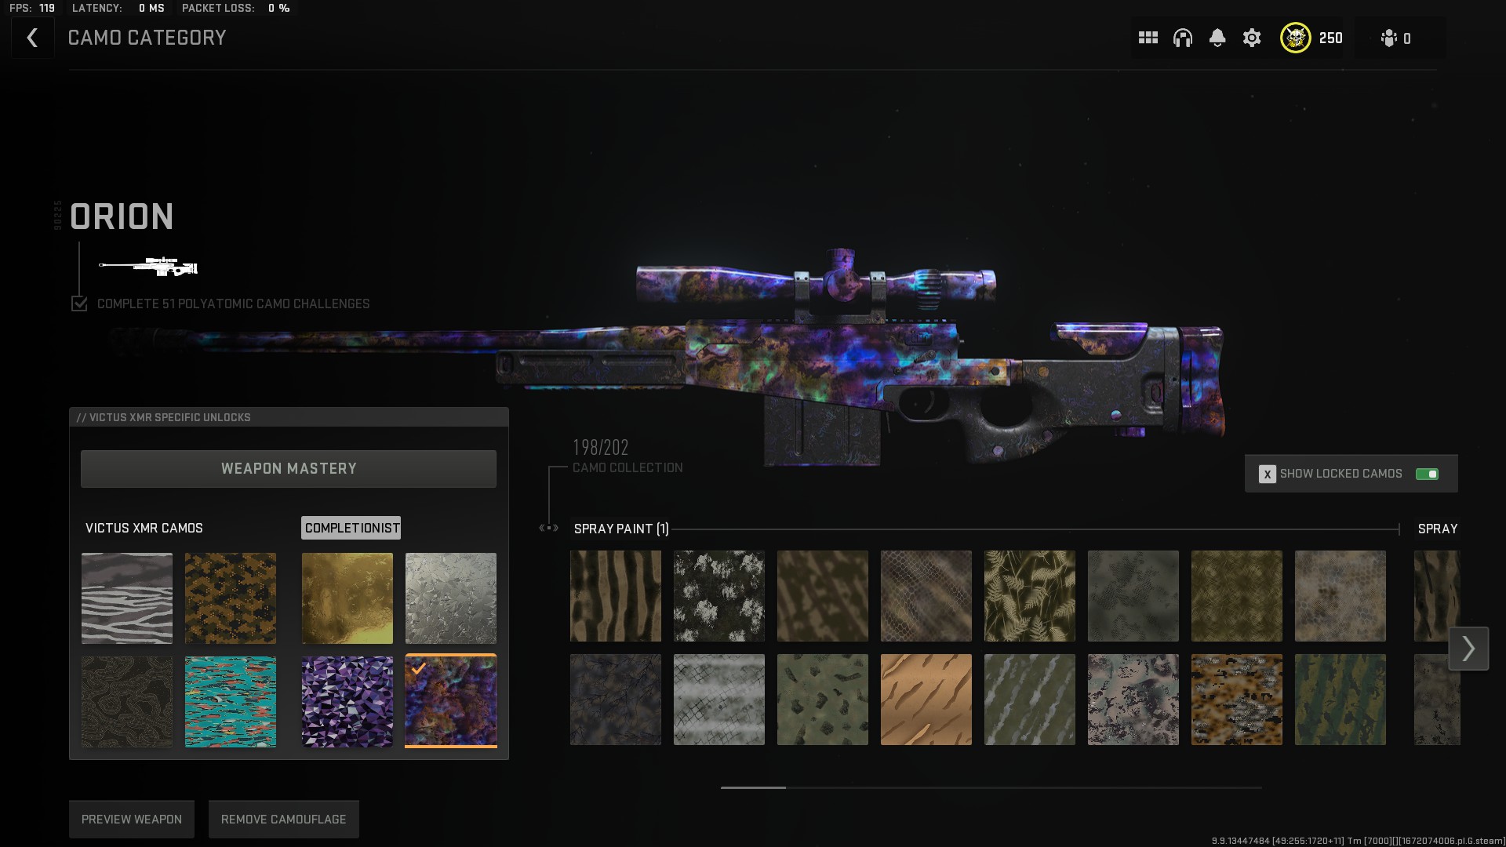Click the Preview Weapon button
This screenshot has width=1506, height=847.
click(131, 819)
